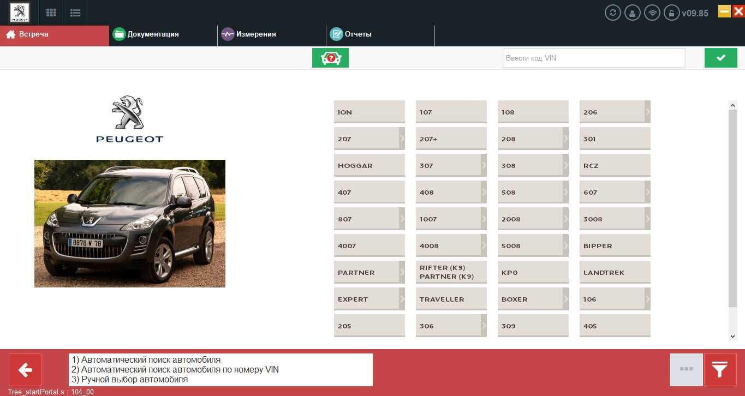Open the list view icon
745x396 pixels.
(x=75, y=13)
